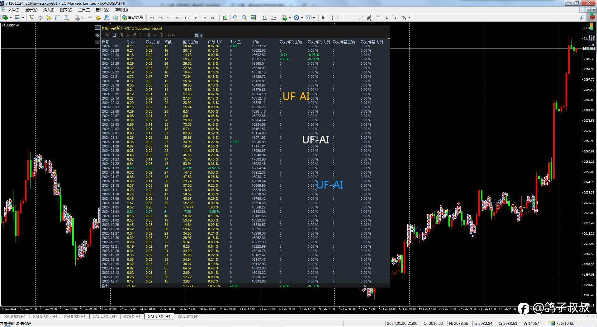Image resolution: width=597 pixels, height=327 pixels.
Task: Click the tile windows icon
Action: 253,18
